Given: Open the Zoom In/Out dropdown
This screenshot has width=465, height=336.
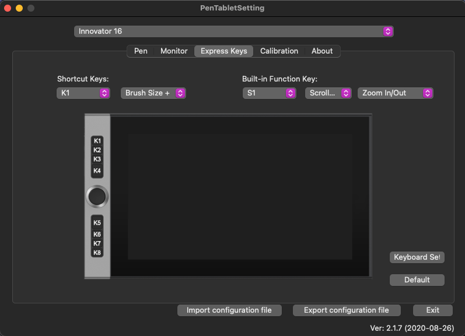Looking at the screenshot, I should click(x=396, y=93).
